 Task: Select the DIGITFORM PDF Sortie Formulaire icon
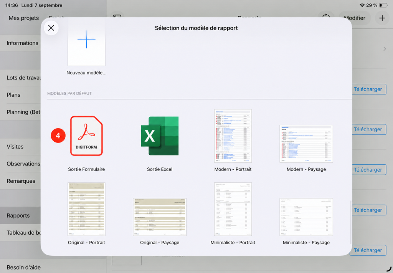(86, 136)
